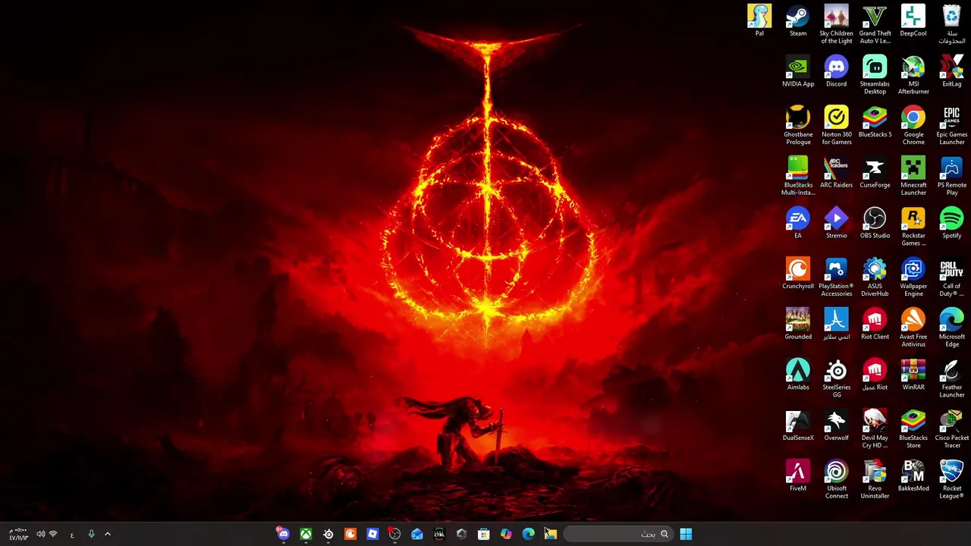
Task: Open BlueStacks Store shortcut
Action: click(x=913, y=429)
